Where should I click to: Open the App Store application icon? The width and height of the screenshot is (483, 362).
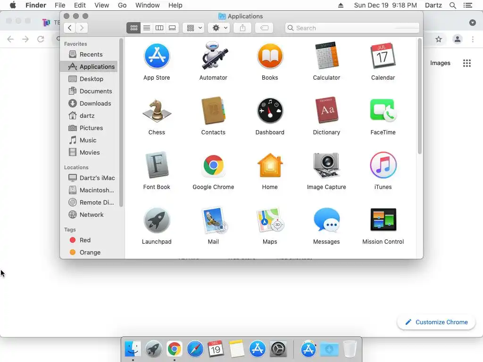(157, 56)
